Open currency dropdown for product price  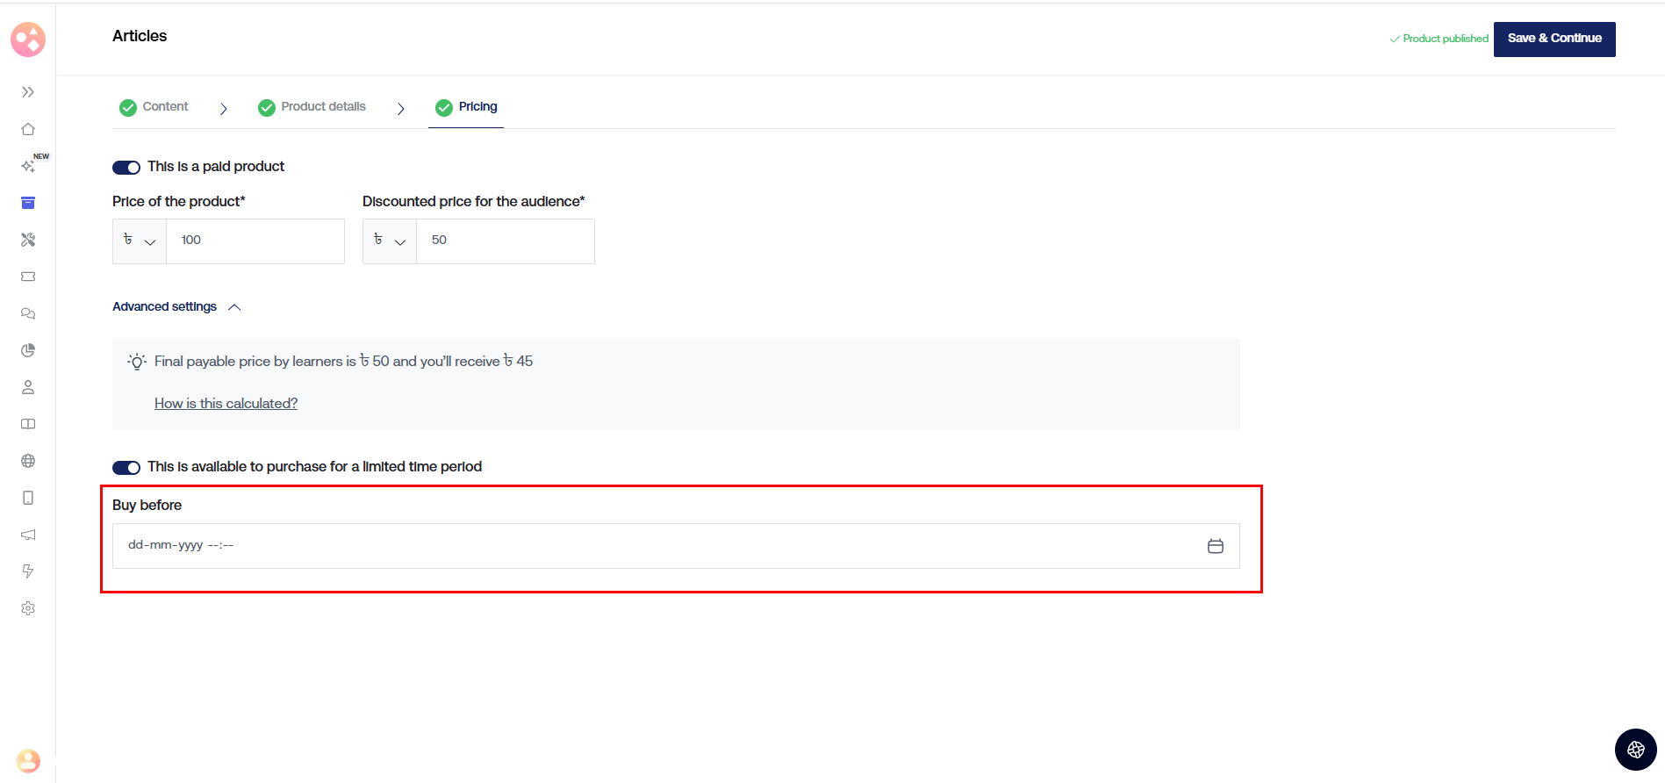(140, 241)
